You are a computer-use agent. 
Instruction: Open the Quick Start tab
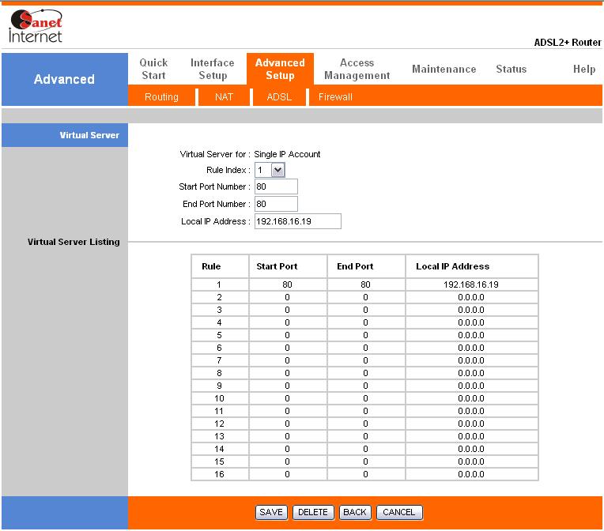pyautogui.click(x=153, y=69)
